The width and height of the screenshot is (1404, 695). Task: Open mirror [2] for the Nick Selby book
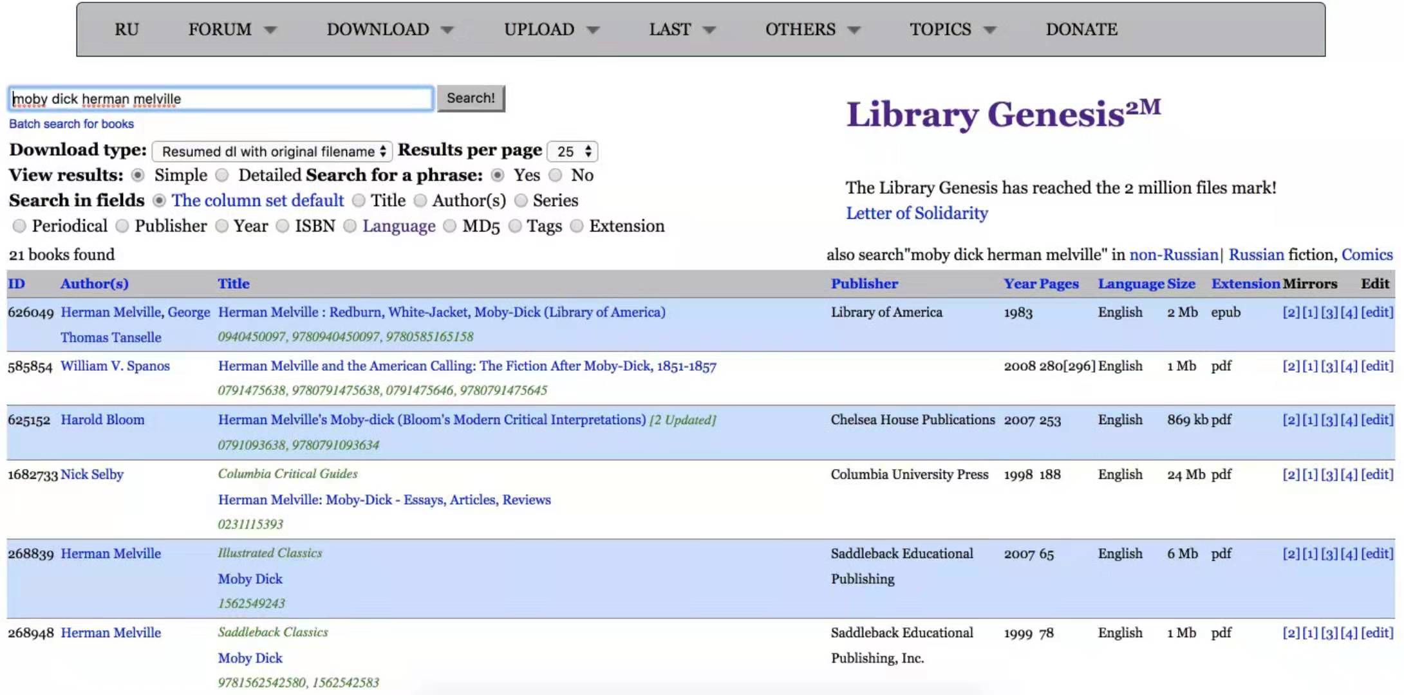click(x=1291, y=474)
